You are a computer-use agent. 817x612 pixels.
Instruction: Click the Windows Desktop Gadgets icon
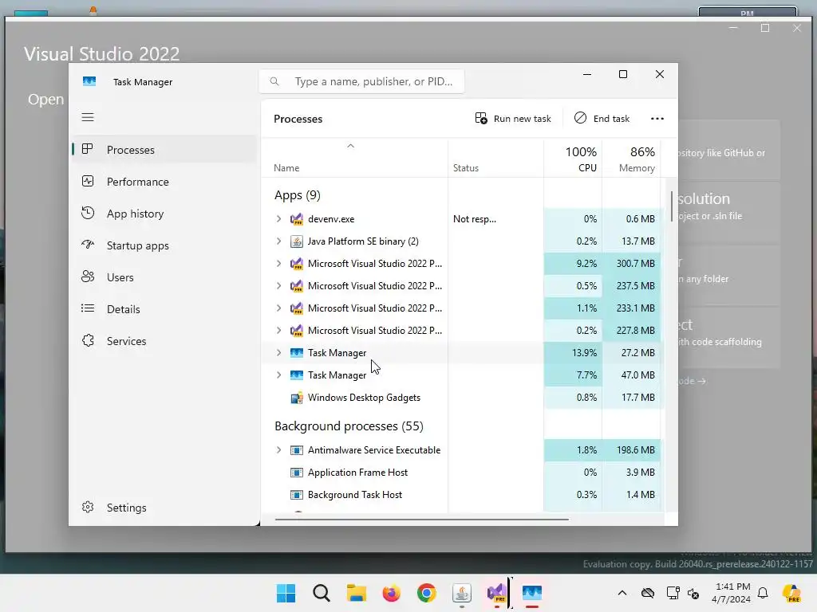click(x=297, y=398)
